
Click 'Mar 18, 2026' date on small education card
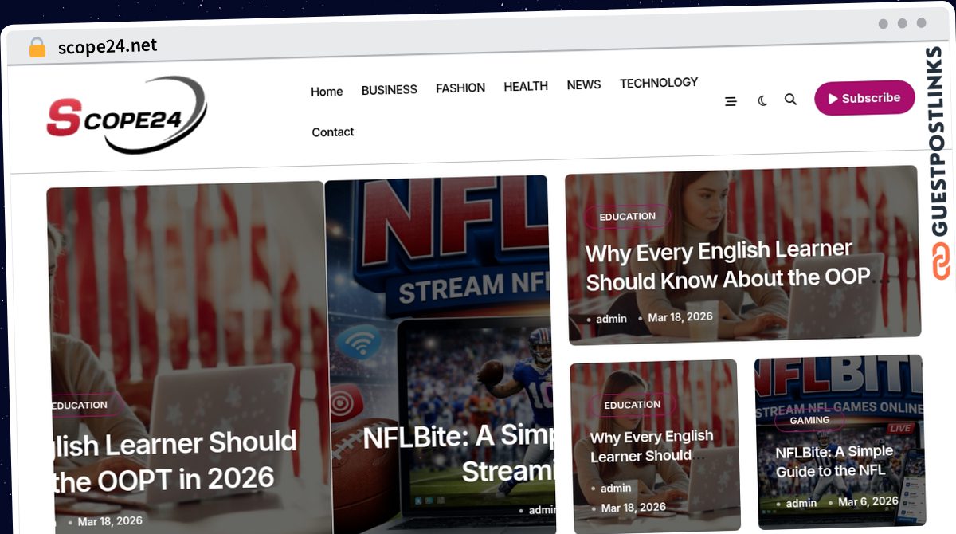(633, 508)
